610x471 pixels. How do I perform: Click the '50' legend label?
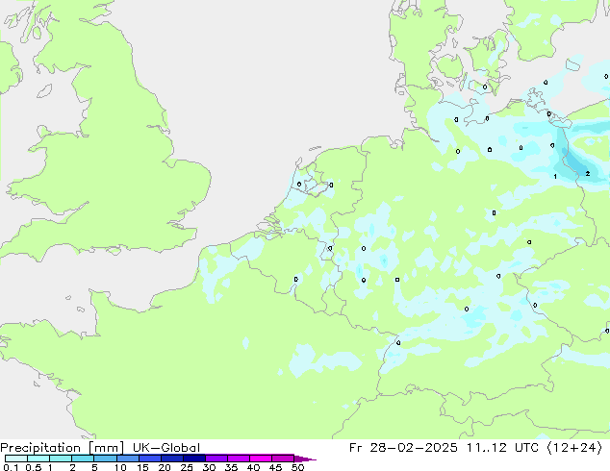point(297,467)
